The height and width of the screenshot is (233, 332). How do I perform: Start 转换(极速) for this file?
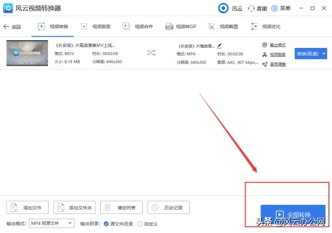[x=307, y=54]
